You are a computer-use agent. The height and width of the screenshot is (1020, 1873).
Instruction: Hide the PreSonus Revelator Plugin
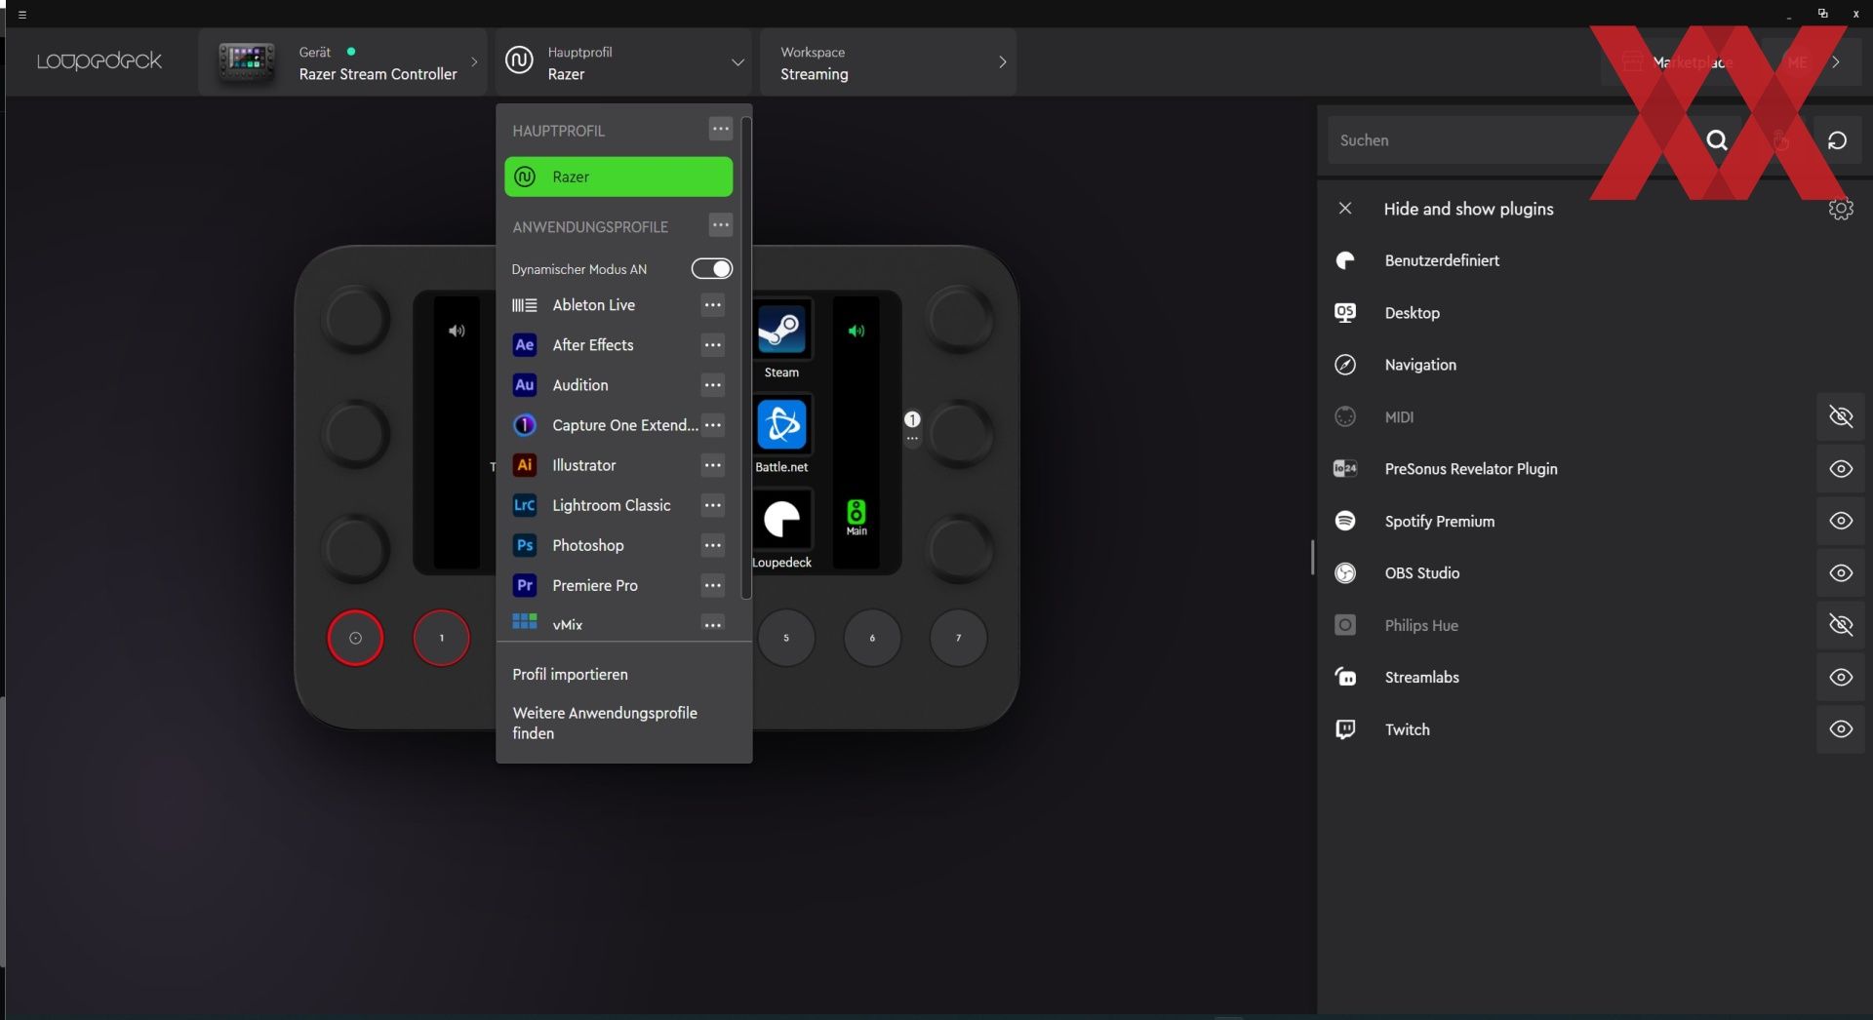(x=1841, y=469)
